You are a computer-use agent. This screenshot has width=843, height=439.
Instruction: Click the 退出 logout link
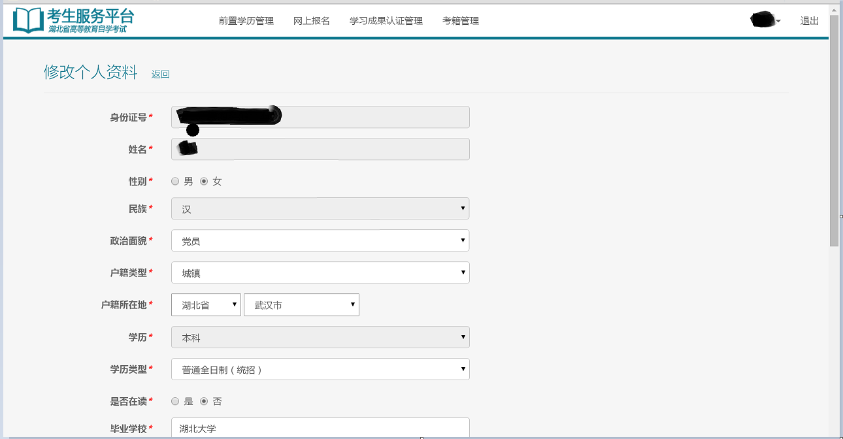(809, 21)
